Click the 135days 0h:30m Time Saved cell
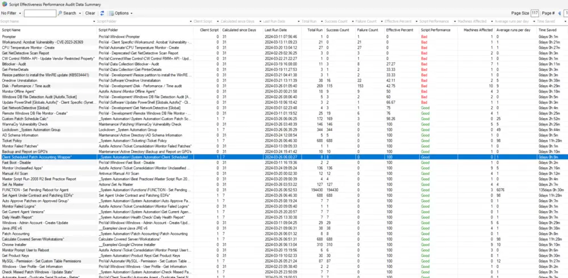This screenshot has height=278, width=568. click(552, 189)
